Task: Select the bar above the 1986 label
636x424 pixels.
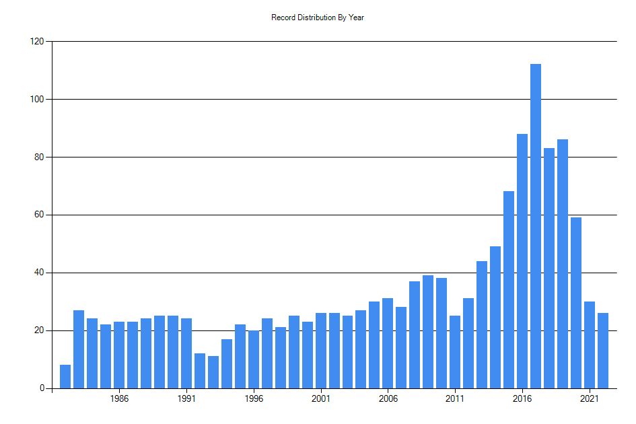Action: pyautogui.click(x=118, y=357)
